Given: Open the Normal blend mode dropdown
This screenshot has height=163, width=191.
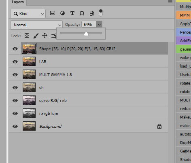Looking at the screenshot, I should pyautogui.click(x=36, y=25).
